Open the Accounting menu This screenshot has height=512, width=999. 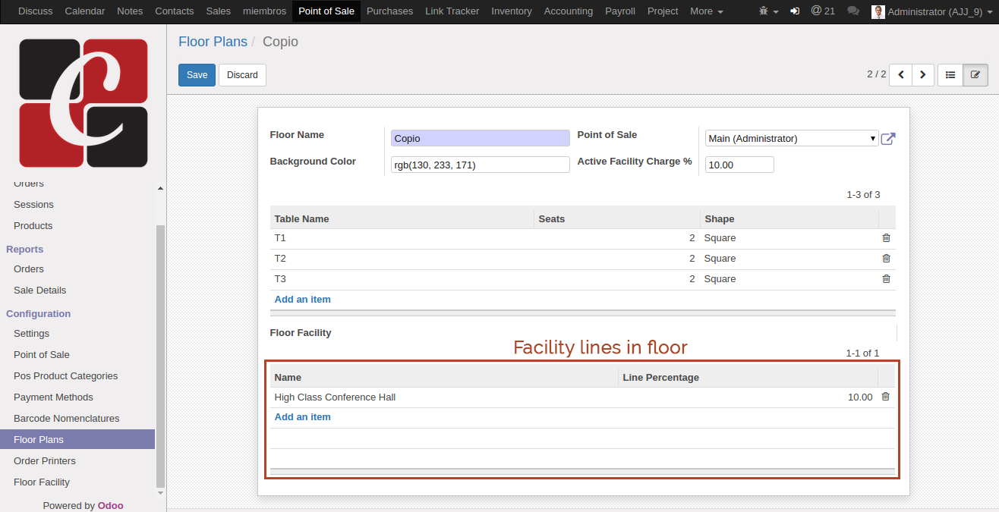pos(569,11)
